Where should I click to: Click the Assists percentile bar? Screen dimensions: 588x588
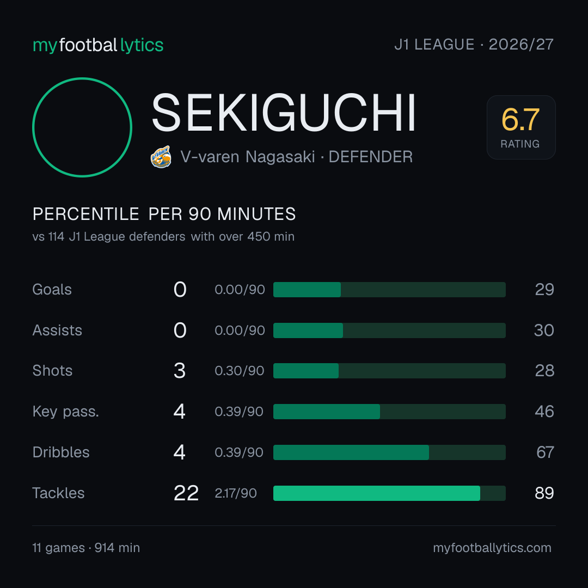tap(389, 330)
